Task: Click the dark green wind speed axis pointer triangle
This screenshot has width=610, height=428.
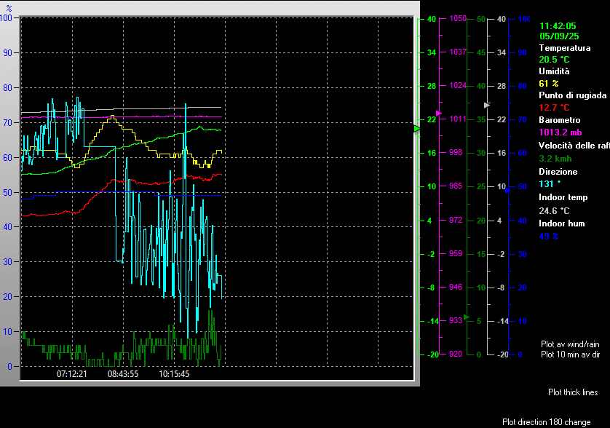Action: pyautogui.click(x=467, y=317)
